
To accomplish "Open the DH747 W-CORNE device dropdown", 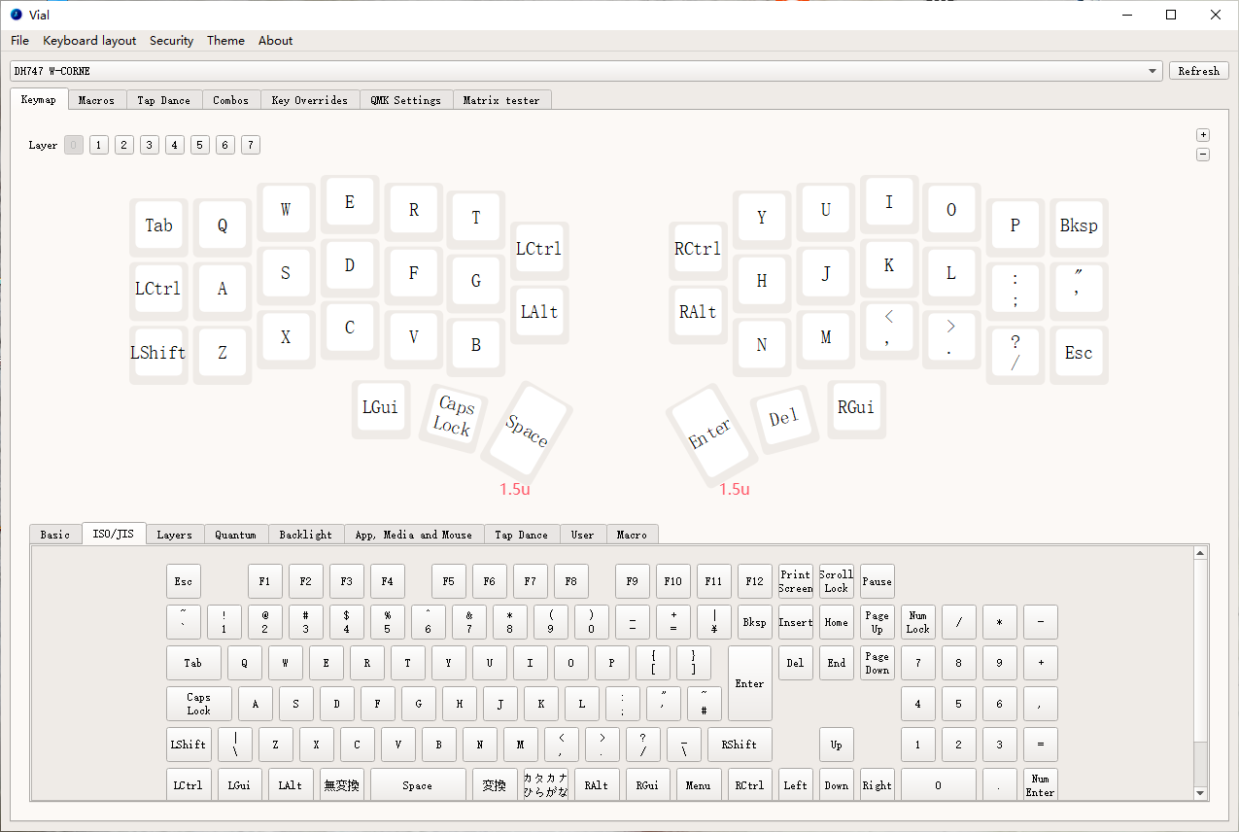I will pyautogui.click(x=1153, y=71).
